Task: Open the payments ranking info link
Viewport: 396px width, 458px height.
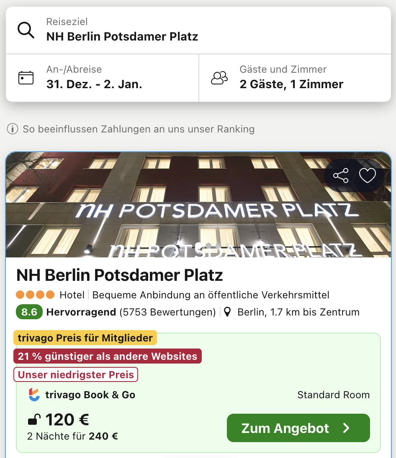Action: point(139,129)
